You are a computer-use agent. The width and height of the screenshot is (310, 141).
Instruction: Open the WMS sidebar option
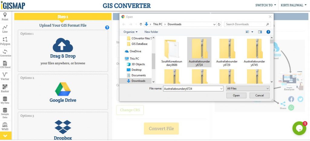tap(5, 126)
